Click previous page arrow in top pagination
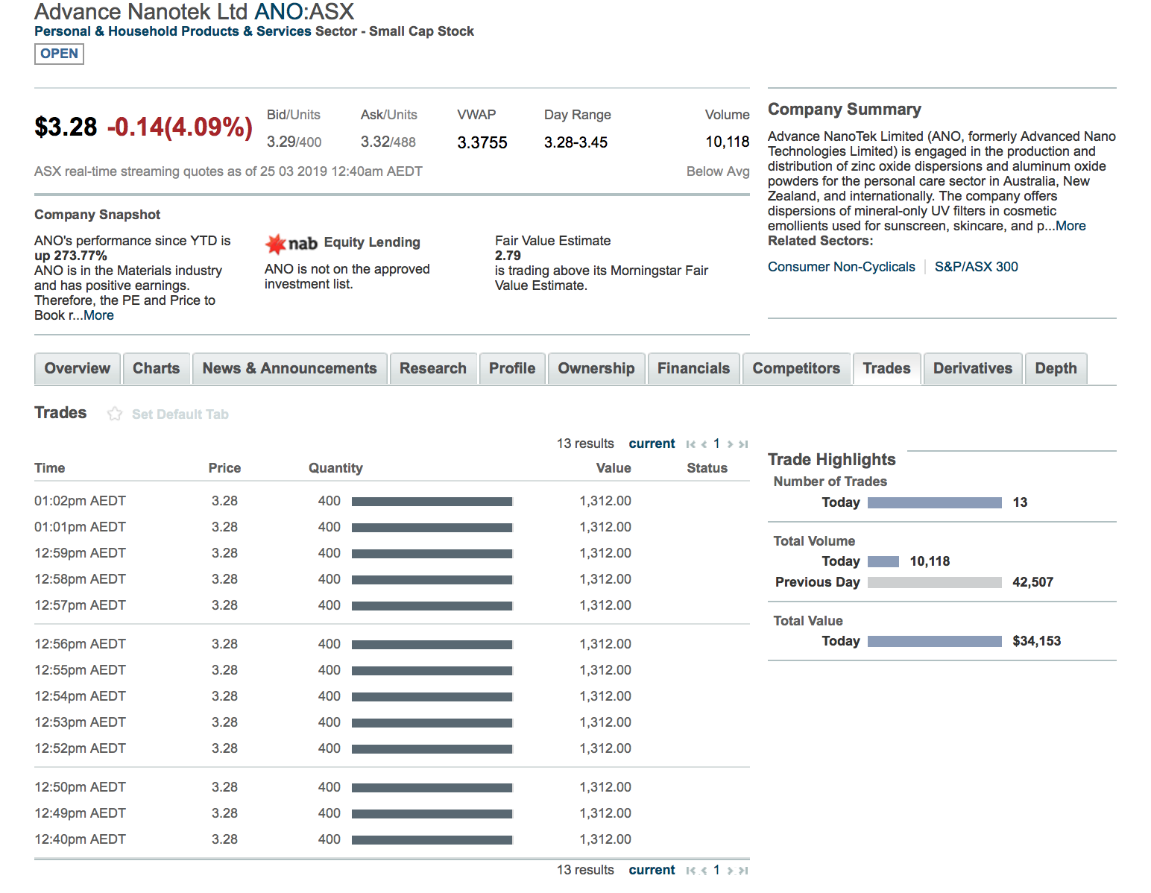The width and height of the screenshot is (1151, 893). pyautogui.click(x=704, y=444)
